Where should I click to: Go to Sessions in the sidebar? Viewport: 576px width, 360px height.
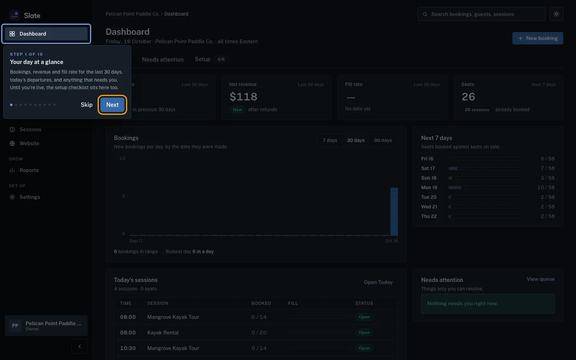click(x=46, y=130)
